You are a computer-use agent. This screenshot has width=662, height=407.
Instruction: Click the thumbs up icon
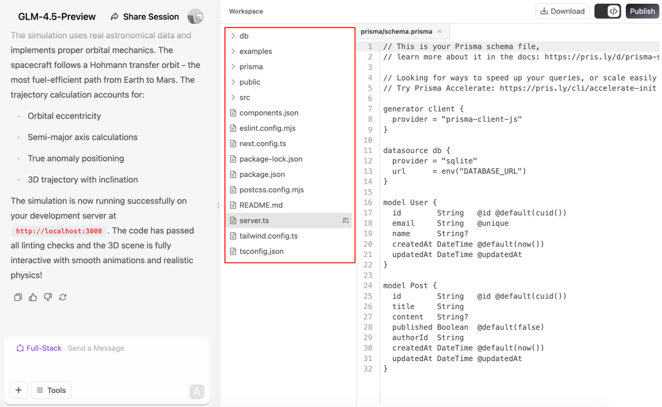(33, 297)
